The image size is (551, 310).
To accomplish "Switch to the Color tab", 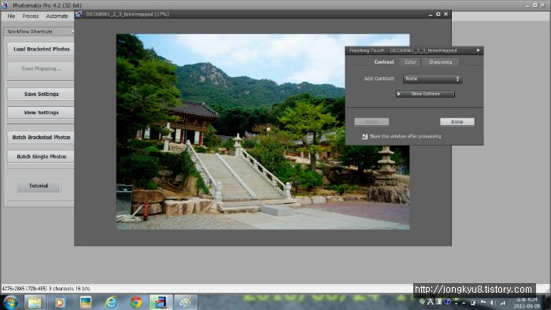I will pos(410,62).
